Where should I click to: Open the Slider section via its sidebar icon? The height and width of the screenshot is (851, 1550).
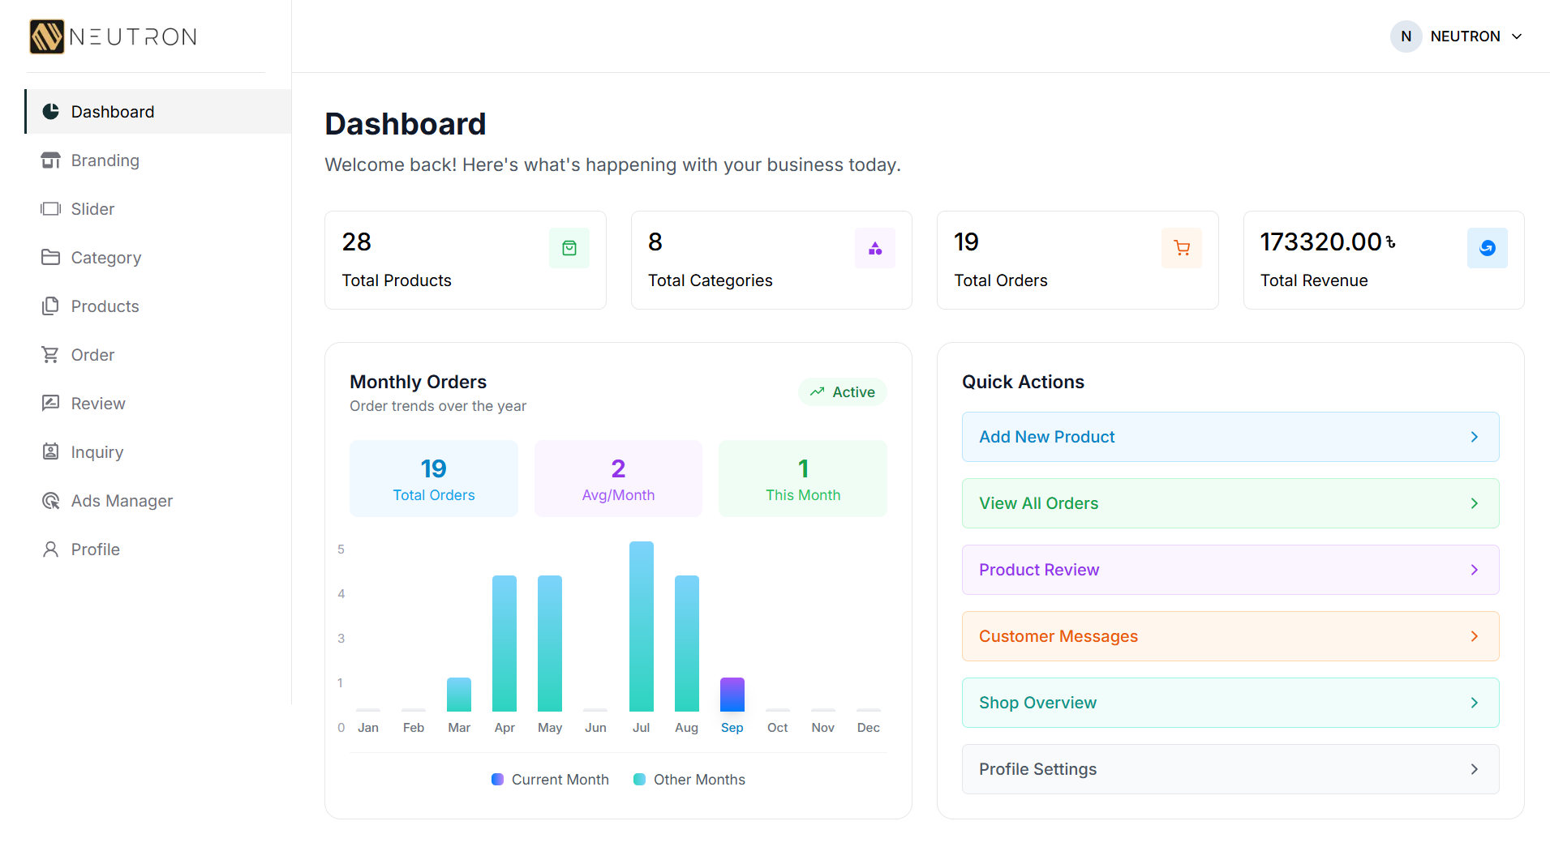tap(50, 208)
